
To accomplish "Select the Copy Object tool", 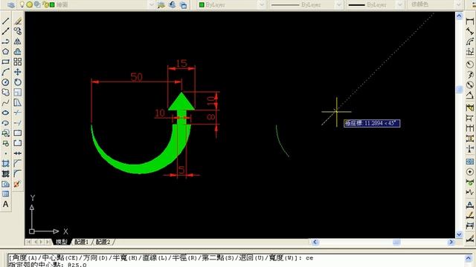I will pyautogui.click(x=18, y=31).
